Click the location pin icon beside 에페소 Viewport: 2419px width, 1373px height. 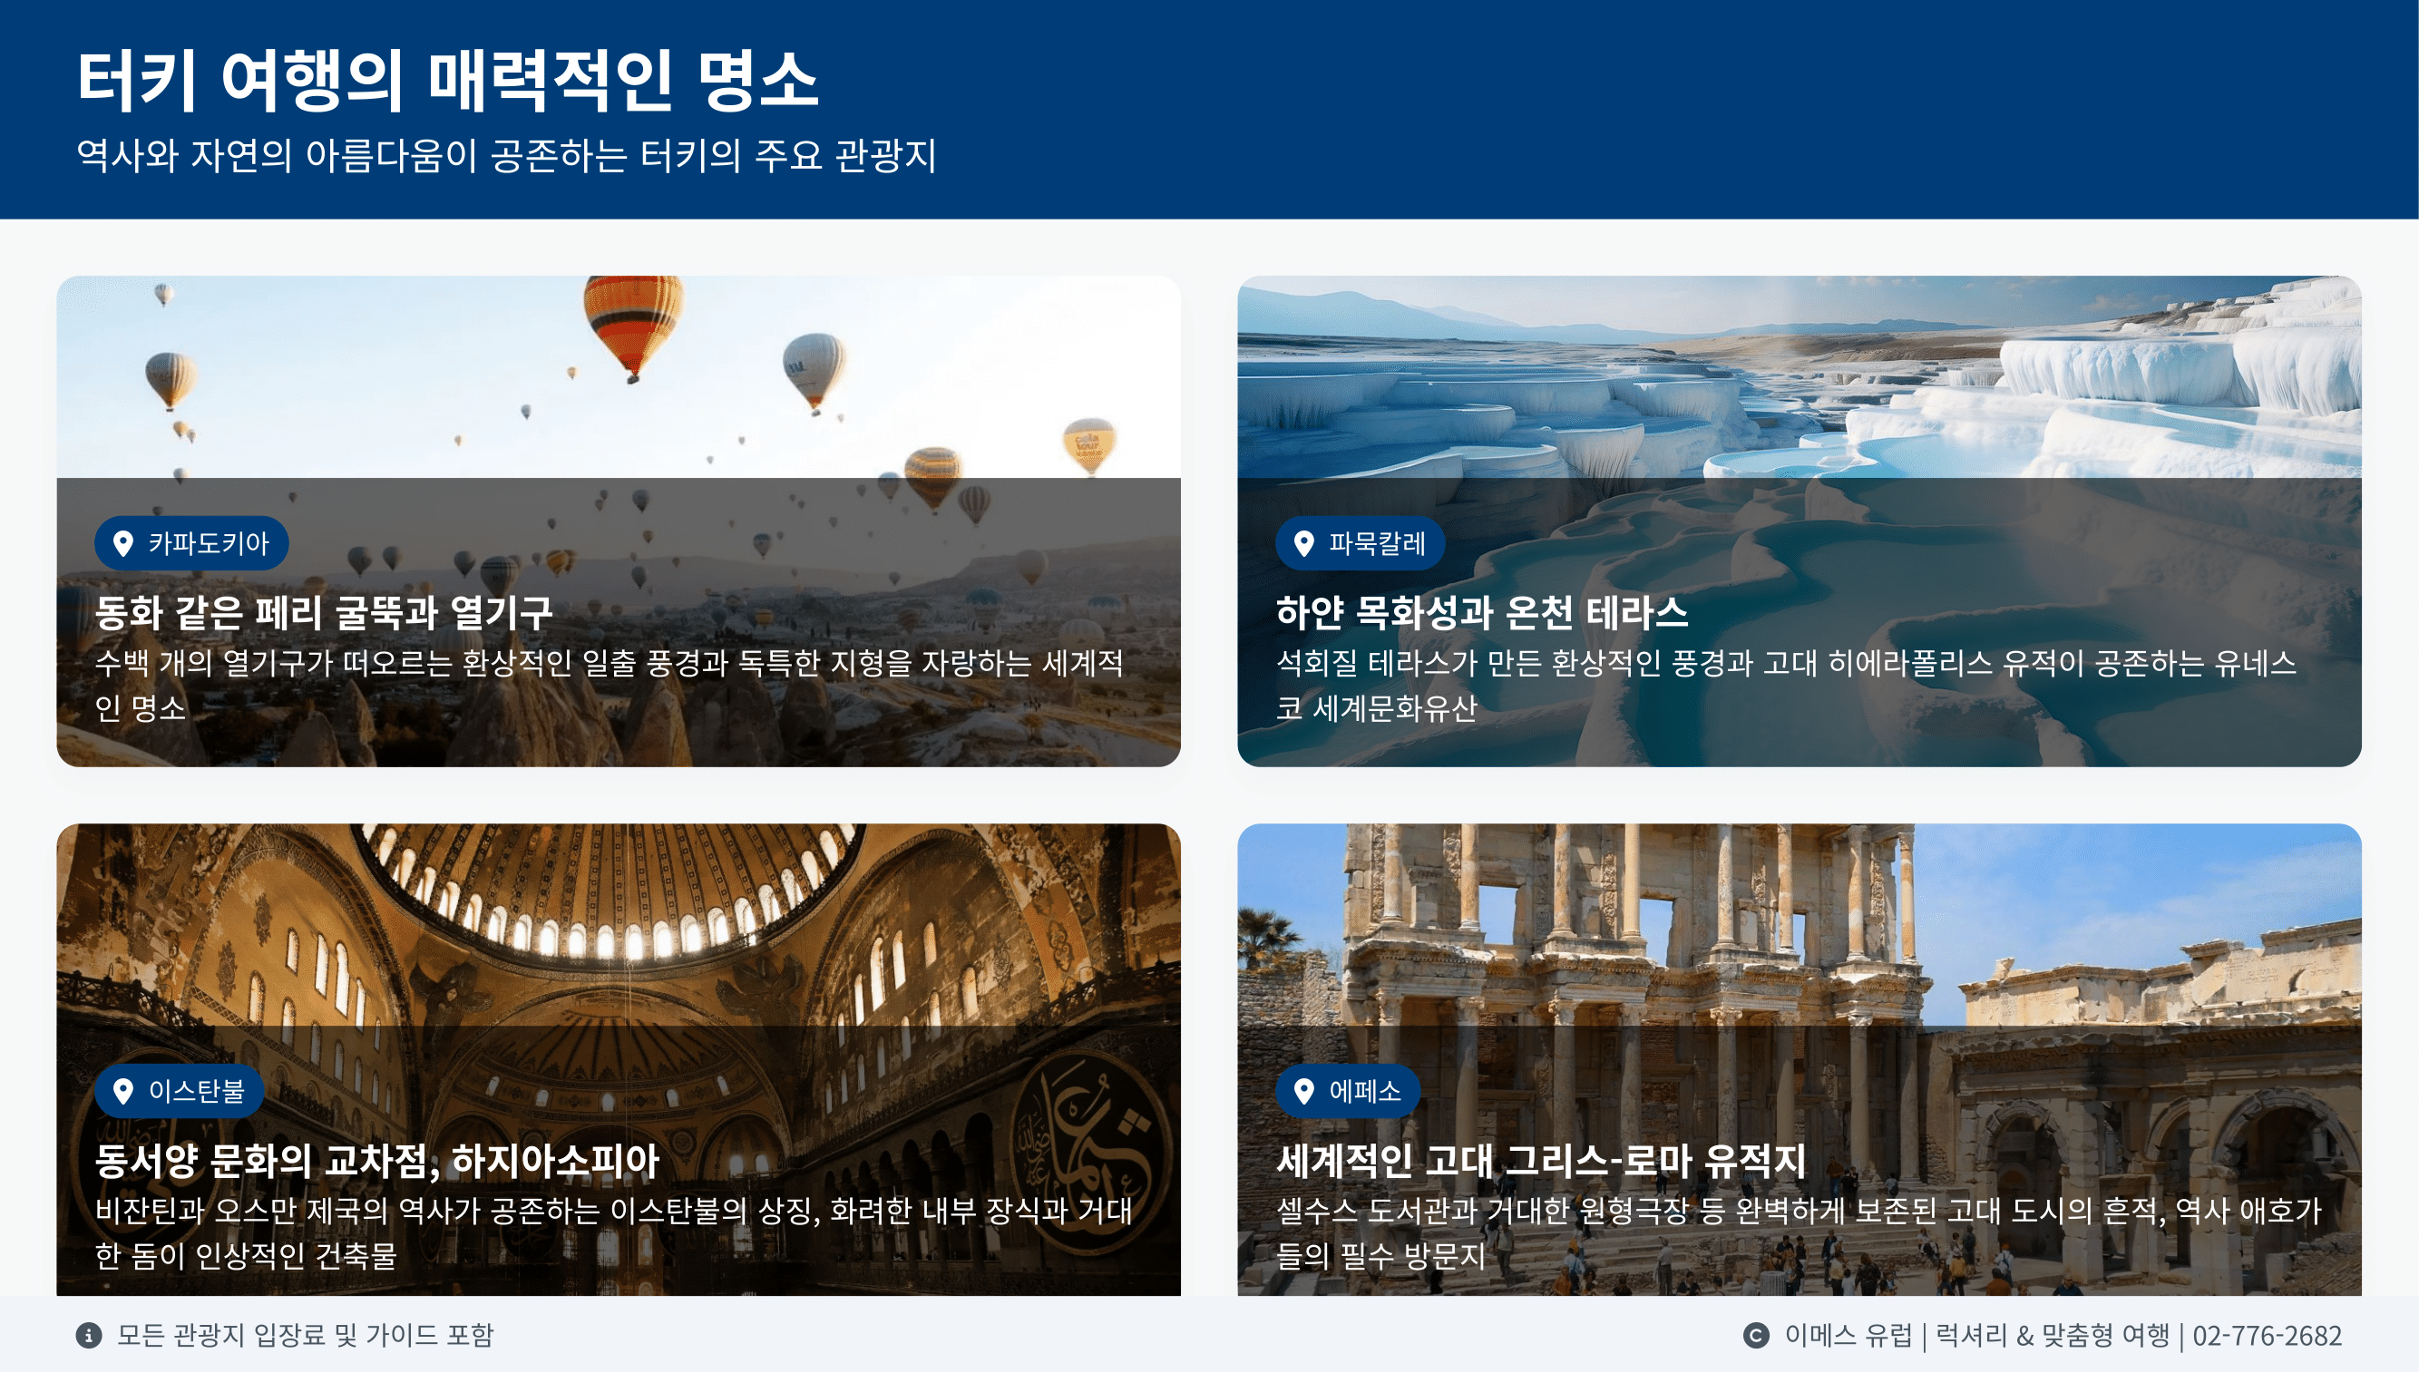click(x=1303, y=1091)
